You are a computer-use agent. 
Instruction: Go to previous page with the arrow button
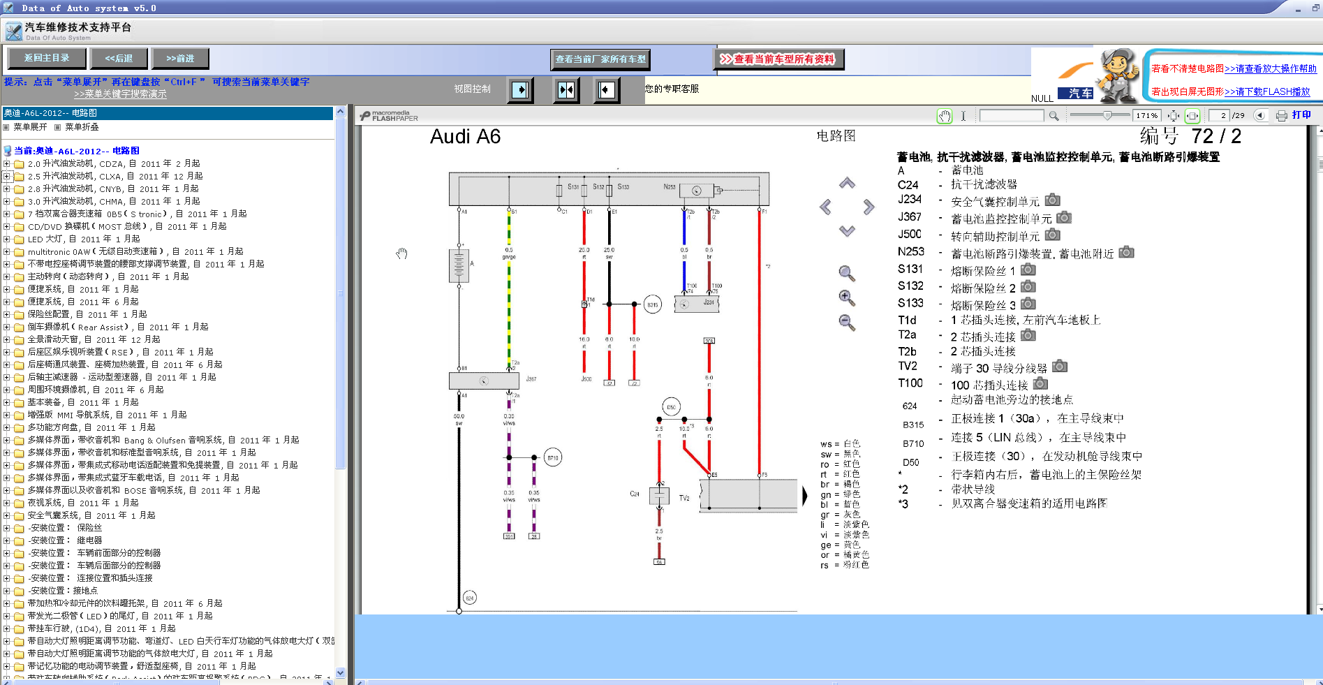pos(1259,116)
